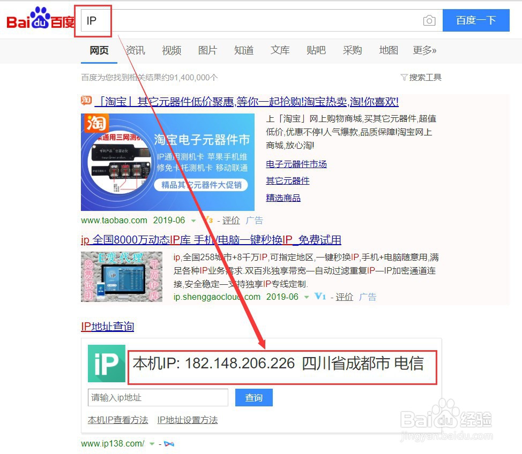Open 搜索工具 filter options

click(x=421, y=78)
